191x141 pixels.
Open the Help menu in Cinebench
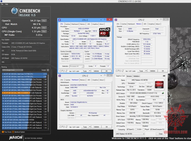[6, 4]
